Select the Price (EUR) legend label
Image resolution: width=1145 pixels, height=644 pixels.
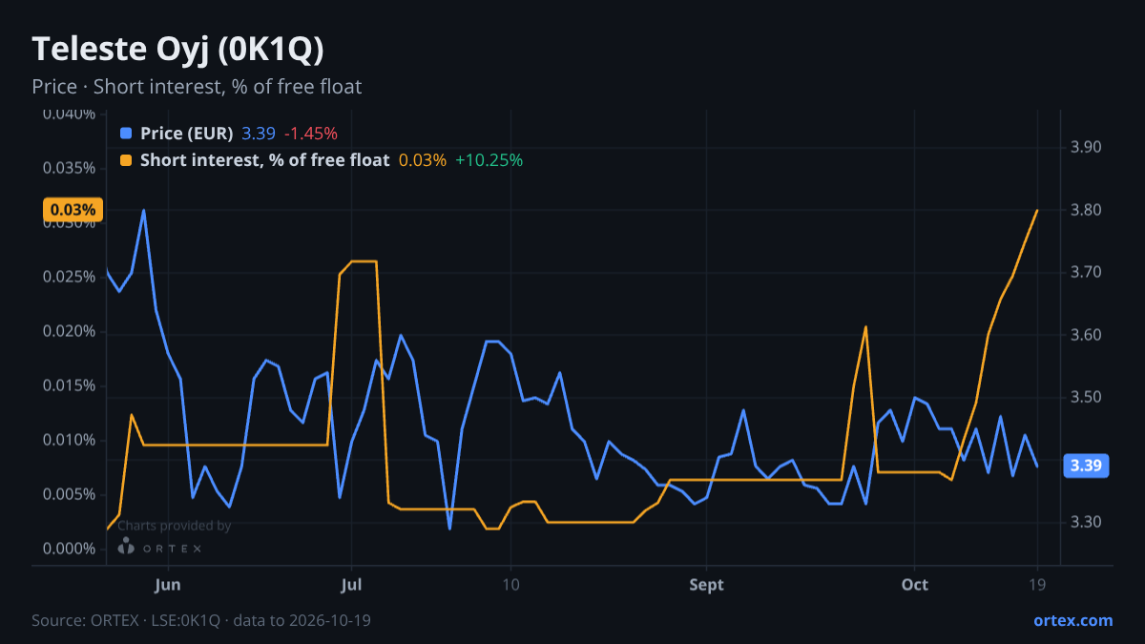(x=186, y=134)
